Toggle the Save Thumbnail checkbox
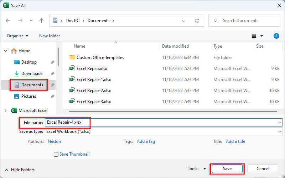 point(56,155)
